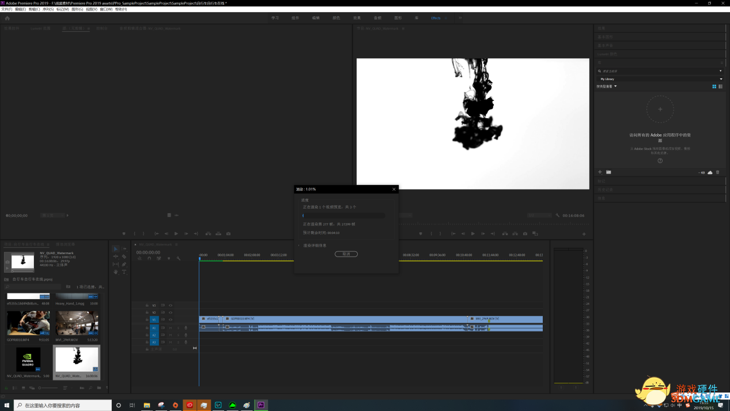Expand the render details disclosure triangle
The height and width of the screenshot is (411, 730).
click(299, 246)
